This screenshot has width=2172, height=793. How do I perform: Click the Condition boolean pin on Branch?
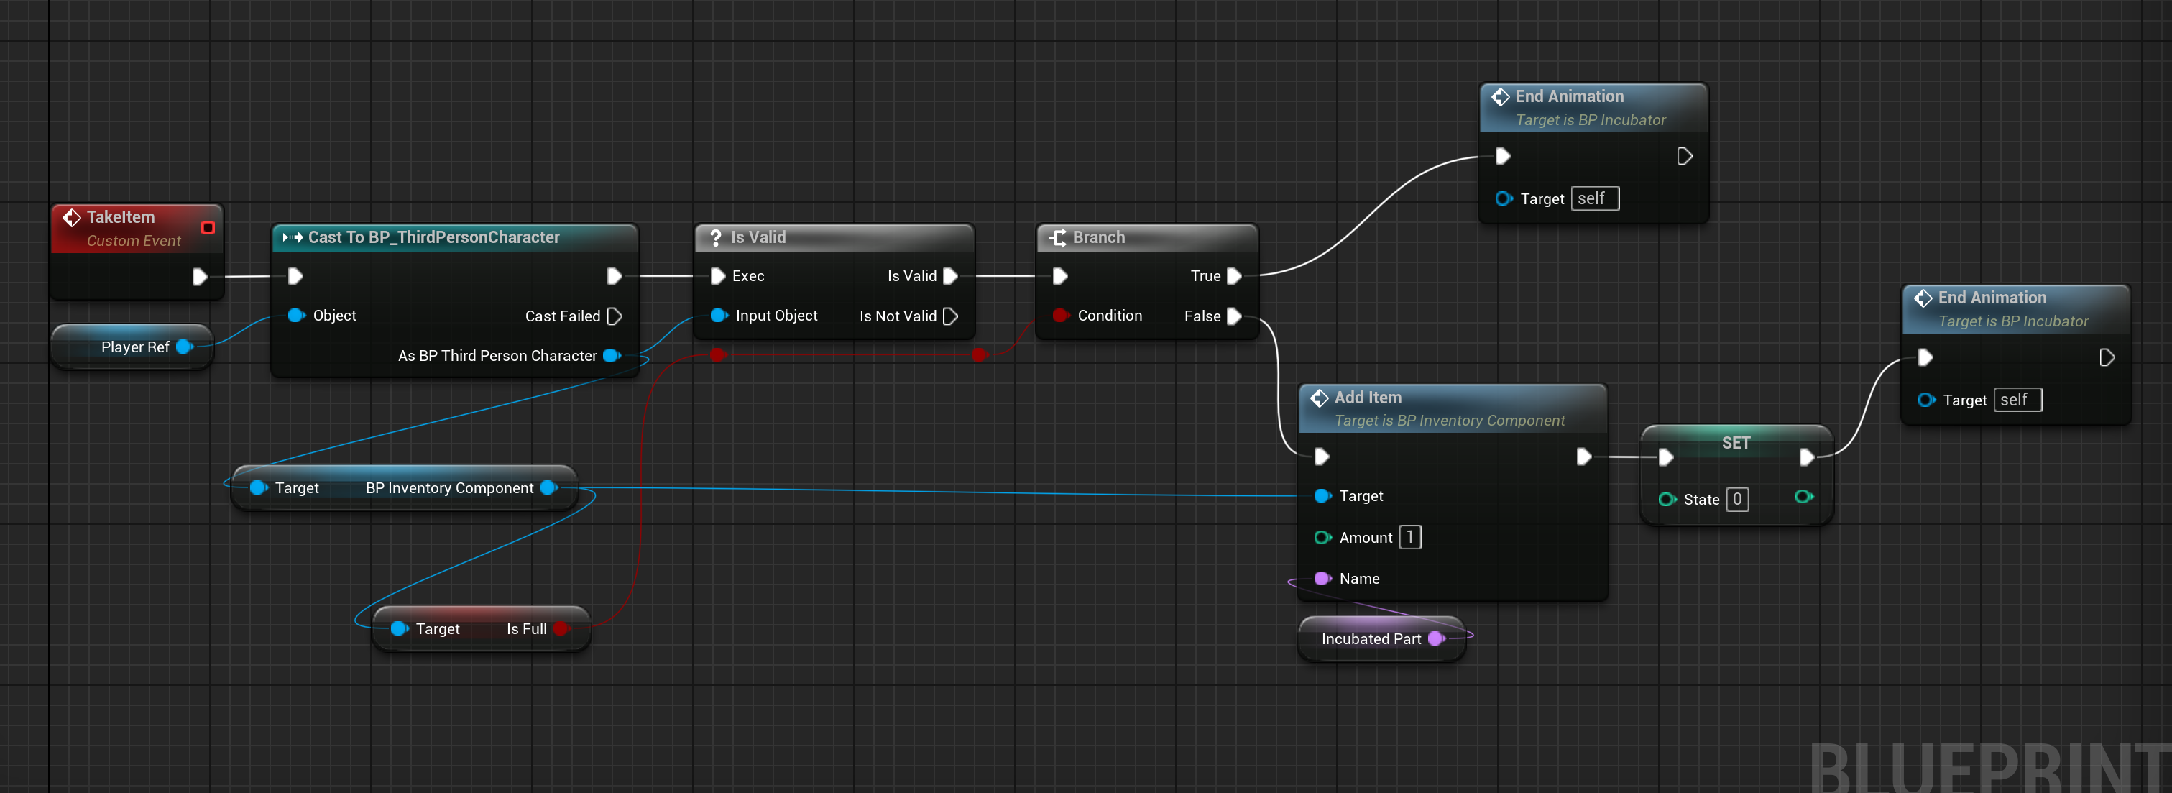1061,316
